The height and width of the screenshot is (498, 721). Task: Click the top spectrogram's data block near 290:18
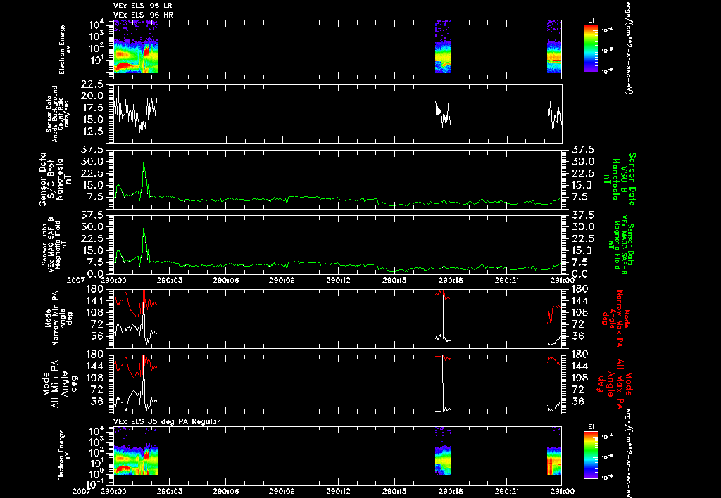coord(444,47)
